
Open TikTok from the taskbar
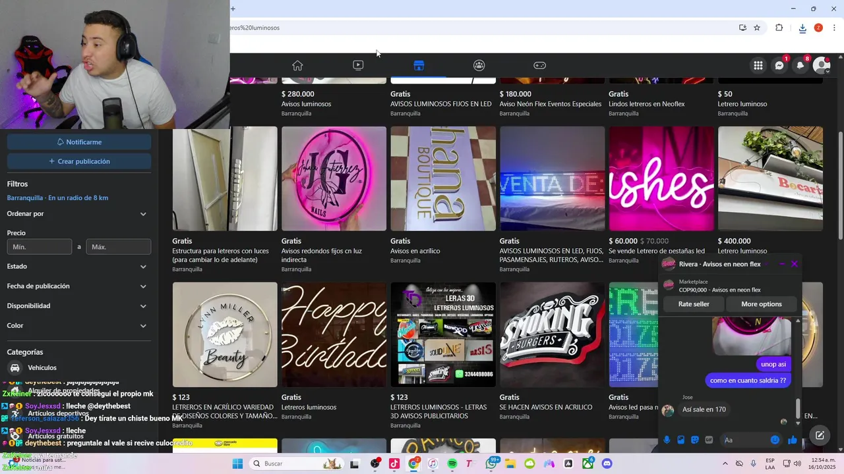click(x=394, y=463)
